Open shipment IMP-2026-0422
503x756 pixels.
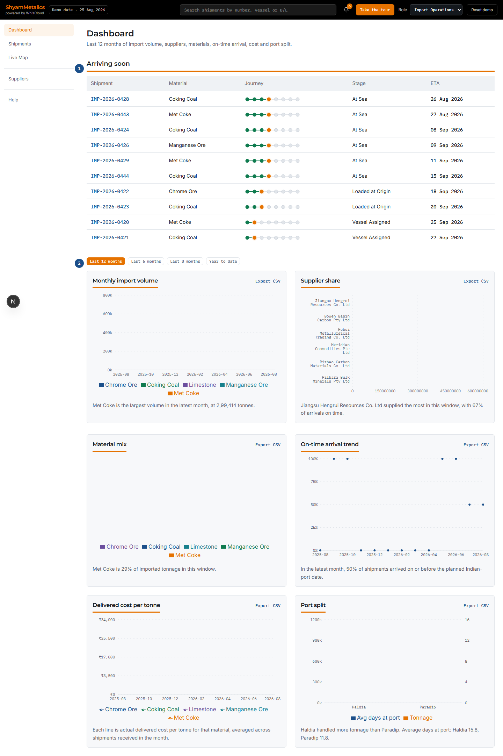coord(110,191)
